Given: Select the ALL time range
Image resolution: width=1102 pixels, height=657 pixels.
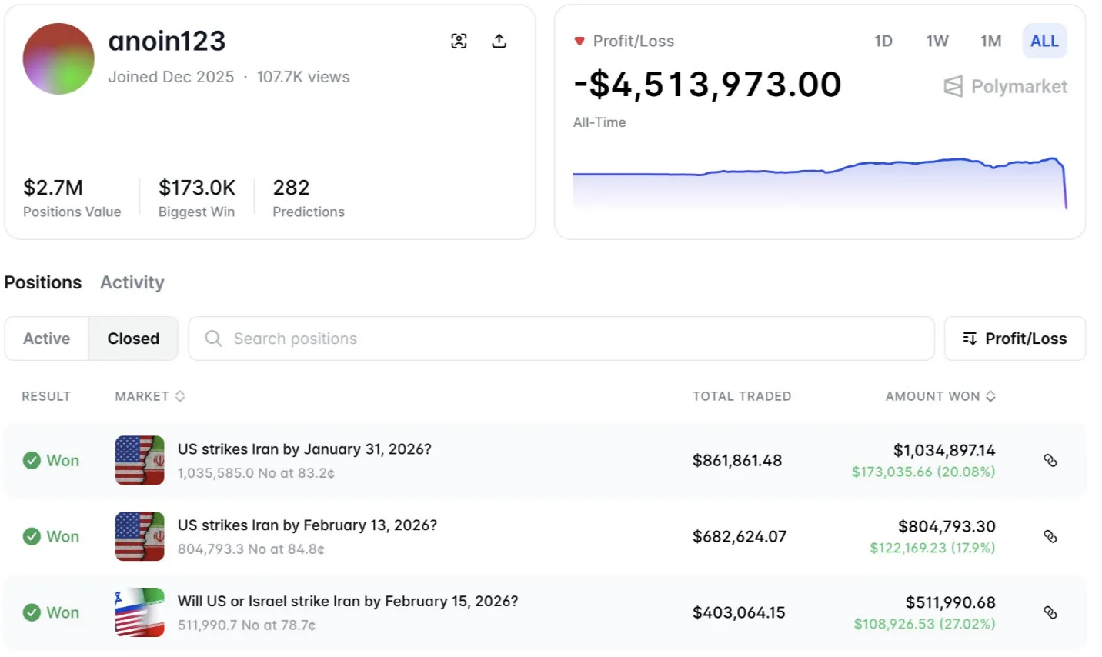Looking at the screenshot, I should pyautogui.click(x=1044, y=42).
